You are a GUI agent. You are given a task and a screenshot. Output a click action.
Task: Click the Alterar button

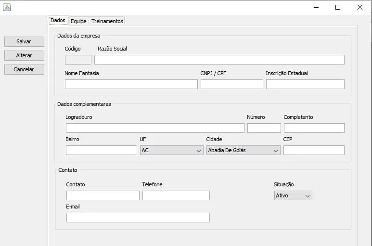(x=24, y=55)
